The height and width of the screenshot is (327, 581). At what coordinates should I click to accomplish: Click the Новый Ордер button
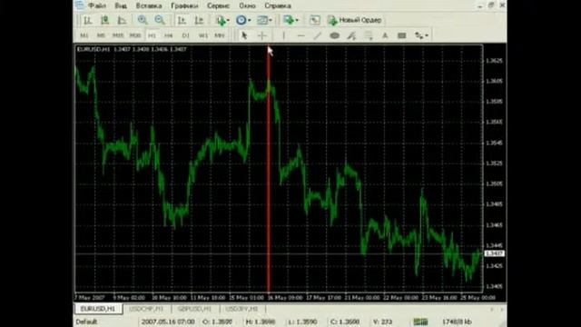tap(355, 20)
